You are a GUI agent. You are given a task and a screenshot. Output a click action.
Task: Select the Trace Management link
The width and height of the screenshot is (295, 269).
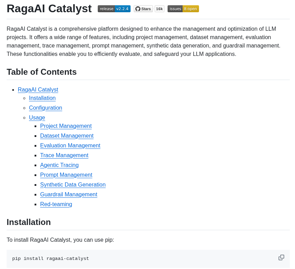(64, 155)
